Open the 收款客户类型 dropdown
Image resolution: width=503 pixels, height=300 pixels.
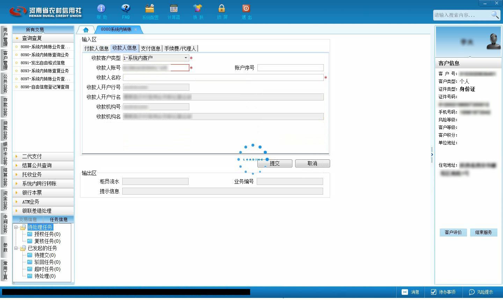point(186,58)
